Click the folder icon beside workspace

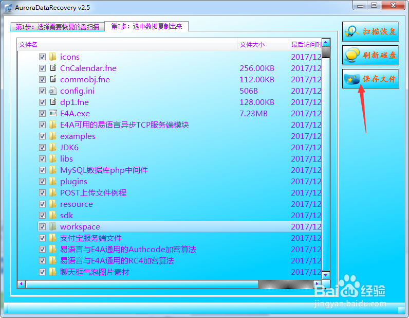coord(53,226)
